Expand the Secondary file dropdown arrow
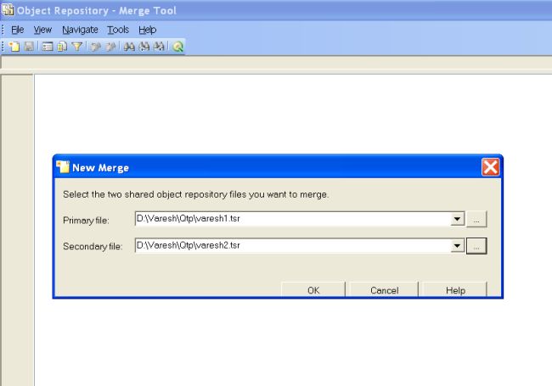Image resolution: width=552 pixels, height=386 pixels. pos(457,246)
